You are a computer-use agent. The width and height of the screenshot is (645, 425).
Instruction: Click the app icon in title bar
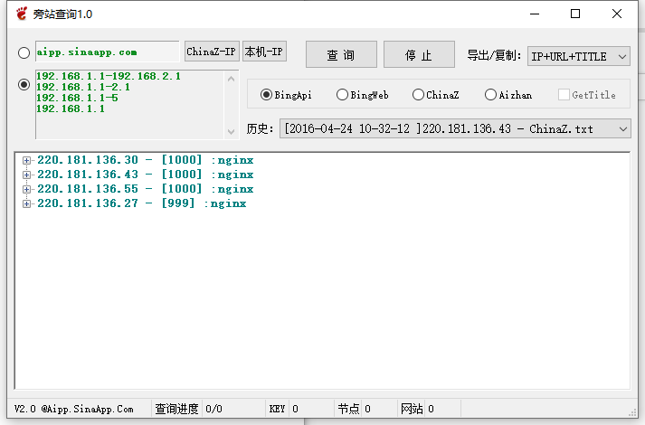[21, 14]
